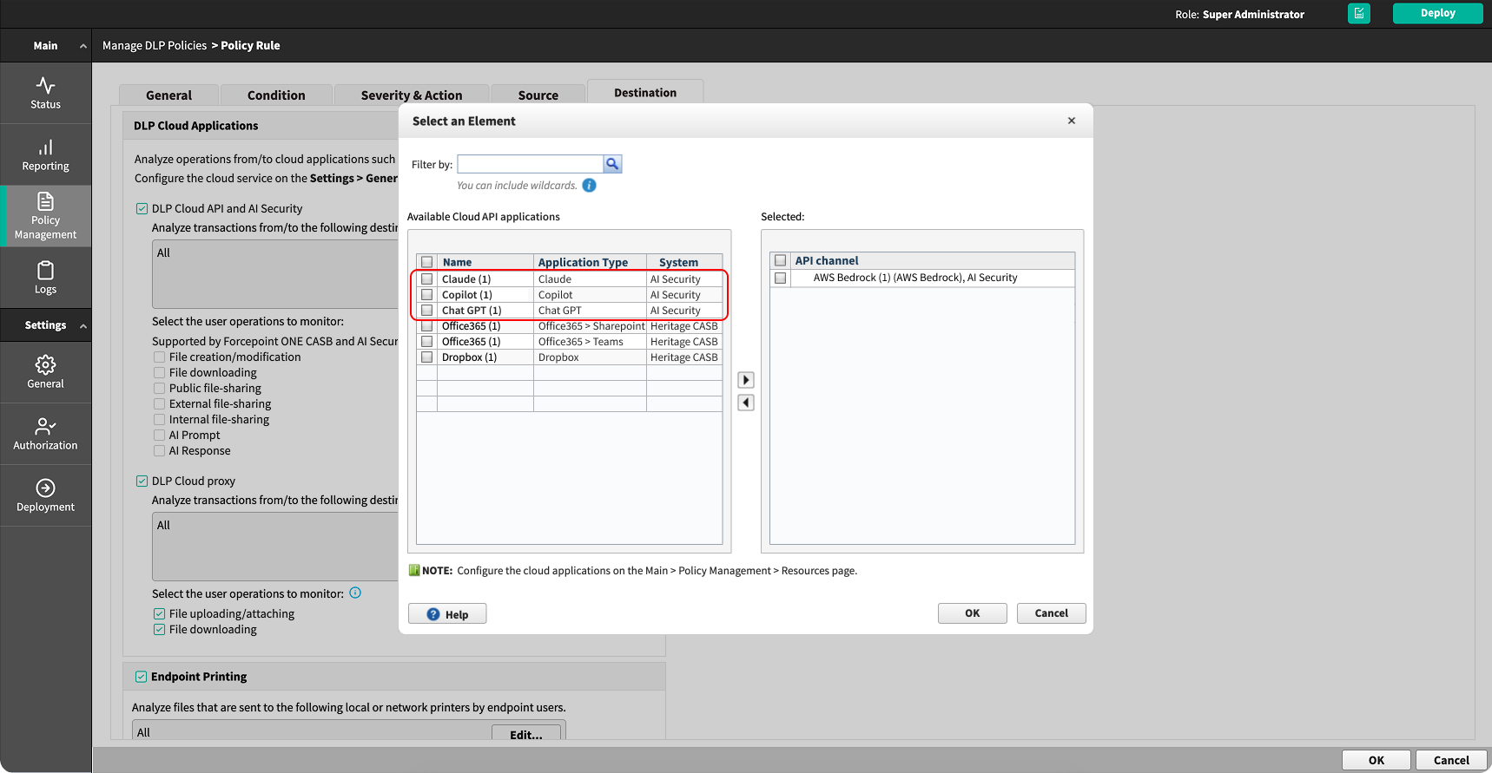
Task: Toggle the API channel header checkbox
Action: [x=781, y=260]
